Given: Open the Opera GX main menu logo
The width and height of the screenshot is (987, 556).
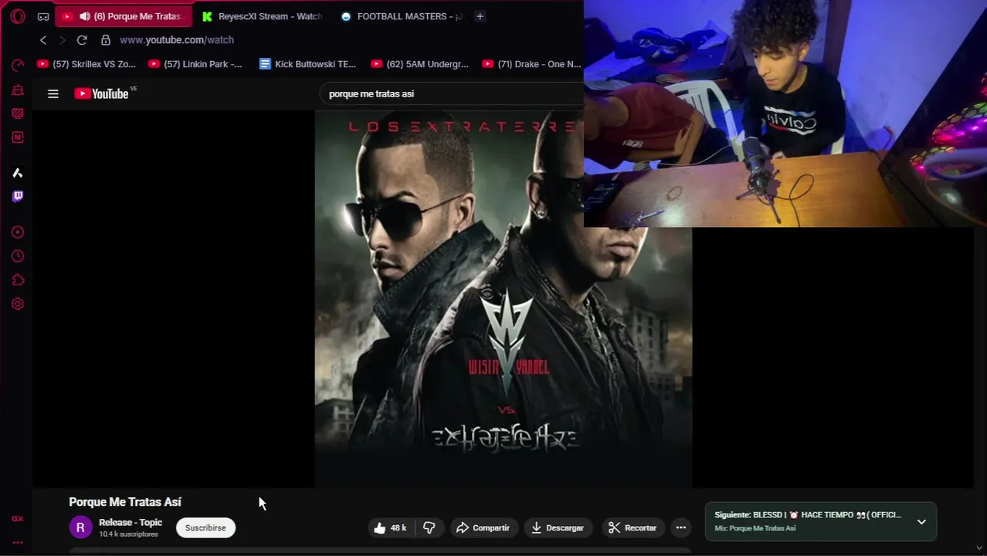Looking at the screenshot, I should click(18, 16).
